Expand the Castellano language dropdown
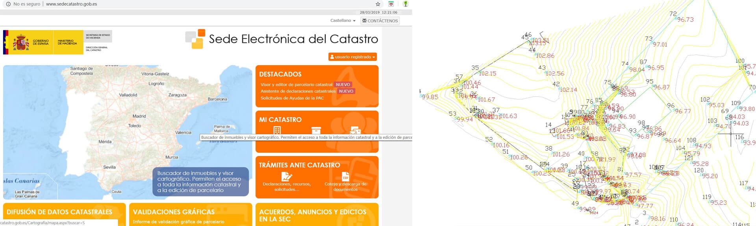756x226 pixels. coord(343,20)
